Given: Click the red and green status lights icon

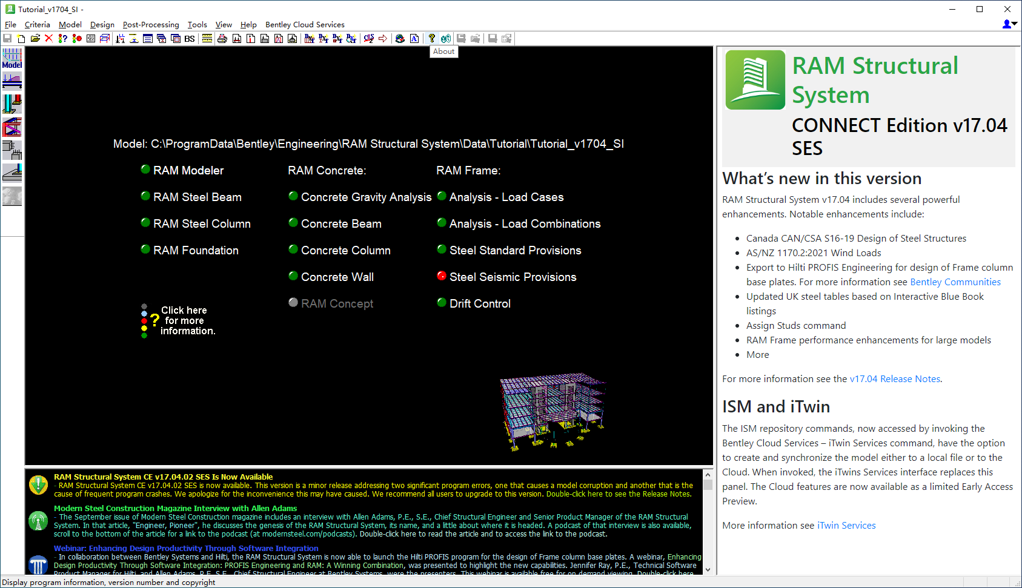Looking at the screenshot, I should tap(77, 38).
